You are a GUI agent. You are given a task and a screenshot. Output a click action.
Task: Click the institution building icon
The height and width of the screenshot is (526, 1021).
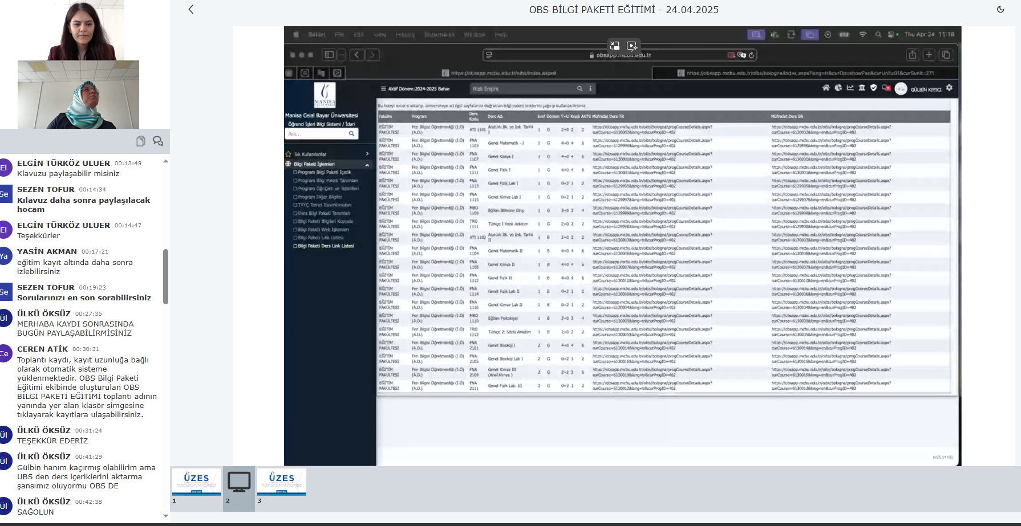click(x=862, y=88)
